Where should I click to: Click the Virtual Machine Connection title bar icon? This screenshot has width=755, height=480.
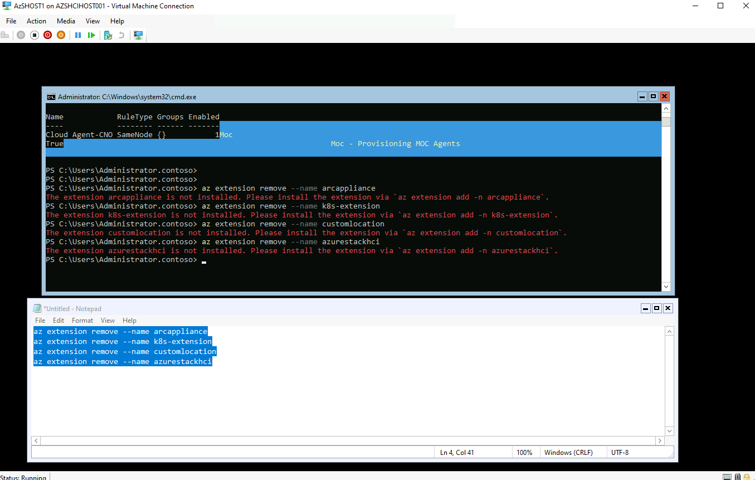coord(7,6)
